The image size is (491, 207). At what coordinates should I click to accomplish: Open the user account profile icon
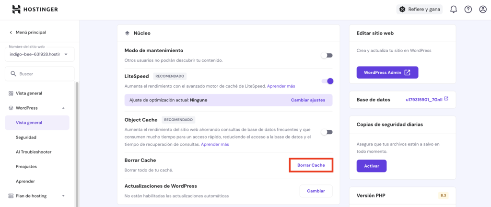pos(483,9)
